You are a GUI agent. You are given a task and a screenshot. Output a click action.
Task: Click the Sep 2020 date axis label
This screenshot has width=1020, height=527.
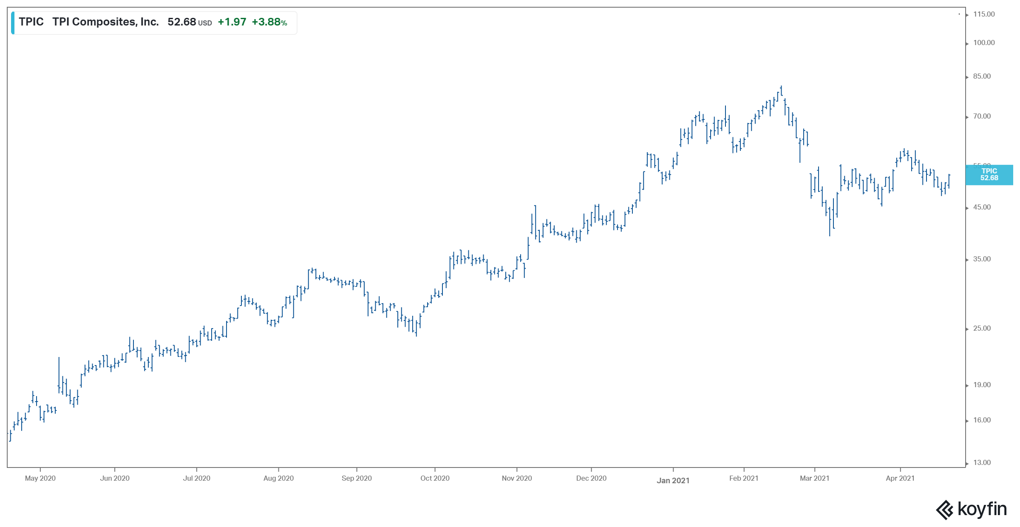[x=357, y=479]
